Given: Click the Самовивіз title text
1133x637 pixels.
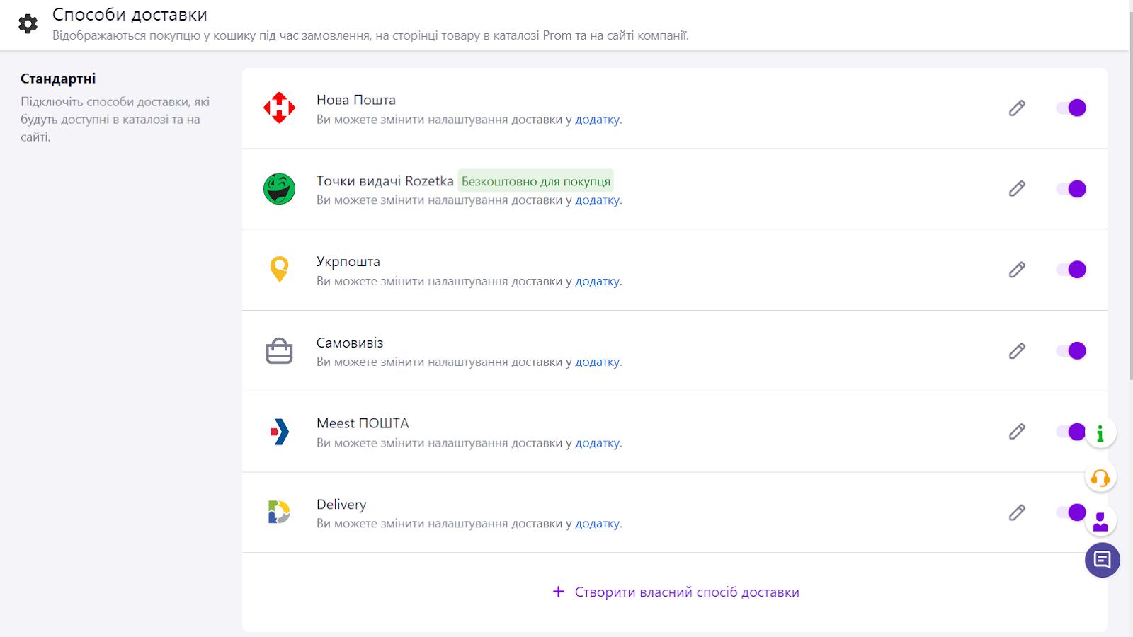Looking at the screenshot, I should click(x=350, y=343).
